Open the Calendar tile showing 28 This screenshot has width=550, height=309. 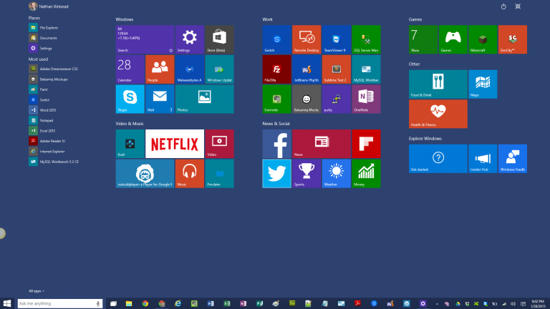(130, 69)
